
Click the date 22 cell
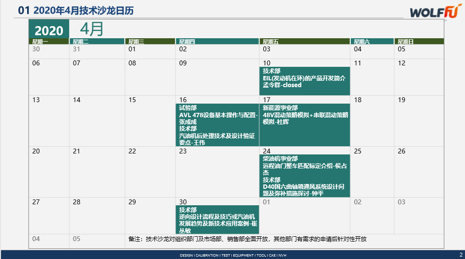pos(132,152)
